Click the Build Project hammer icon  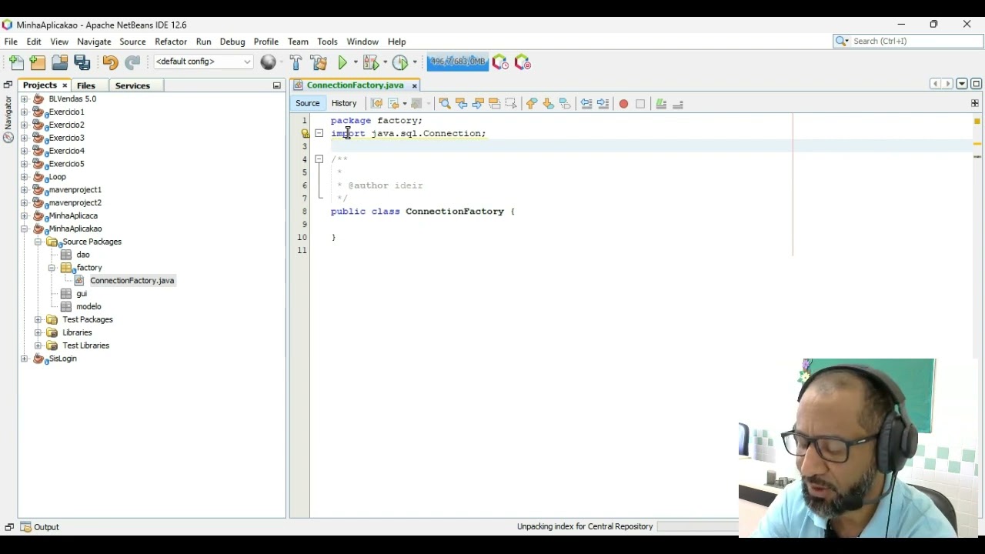click(296, 62)
